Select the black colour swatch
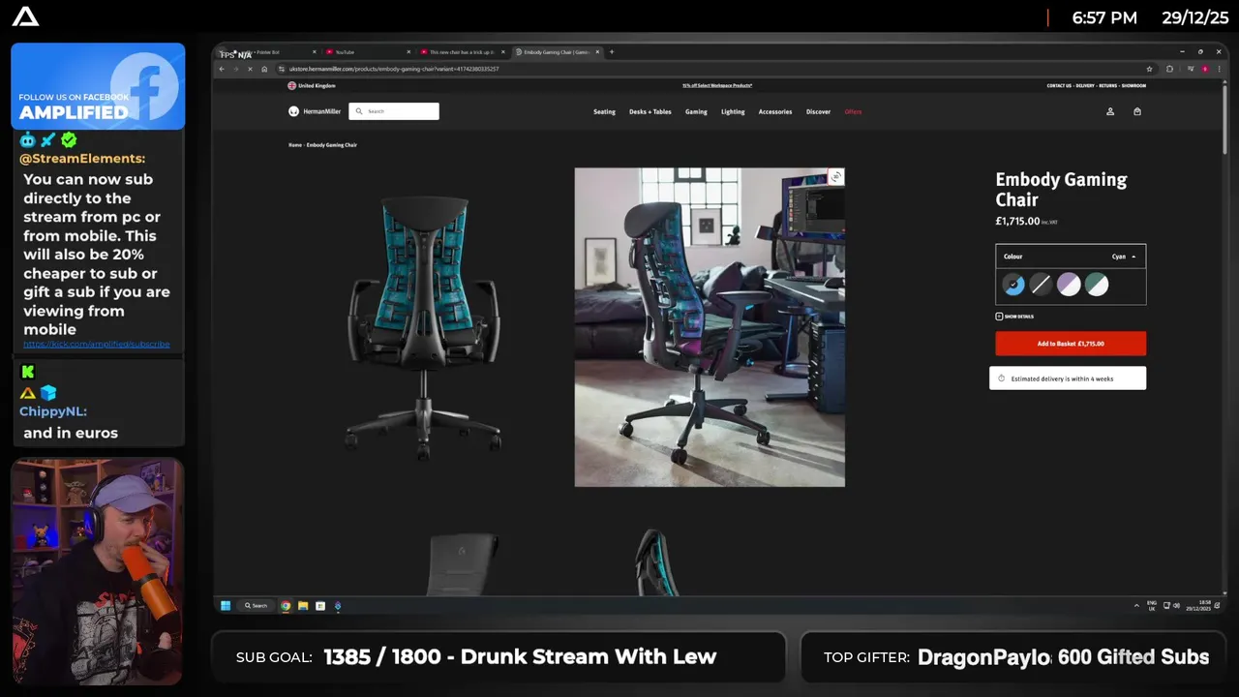The height and width of the screenshot is (697, 1239). [1041, 285]
